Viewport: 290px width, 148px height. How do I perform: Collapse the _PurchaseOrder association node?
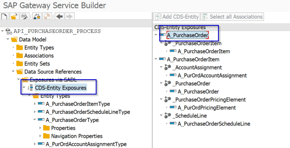[161, 83]
